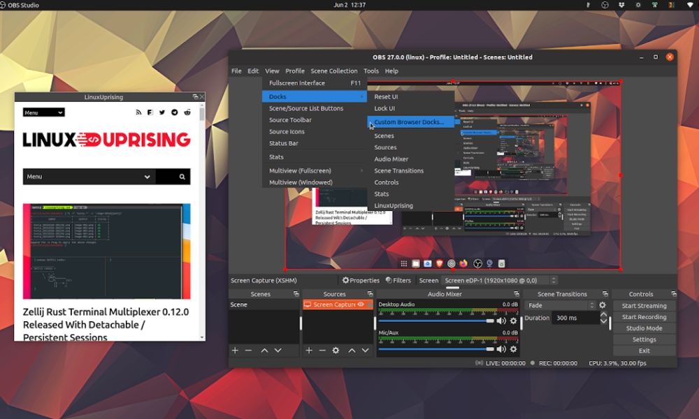
Task: Click Start Streaming button
Action: [644, 305]
